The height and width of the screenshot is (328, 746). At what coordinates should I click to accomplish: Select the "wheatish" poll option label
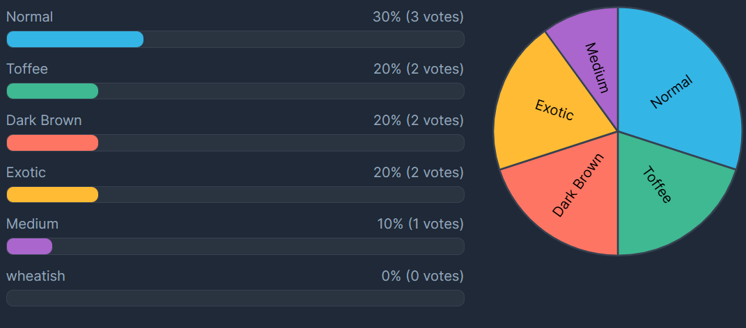pyautogui.click(x=36, y=276)
